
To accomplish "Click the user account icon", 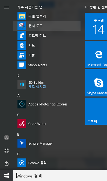I will (7, 138).
